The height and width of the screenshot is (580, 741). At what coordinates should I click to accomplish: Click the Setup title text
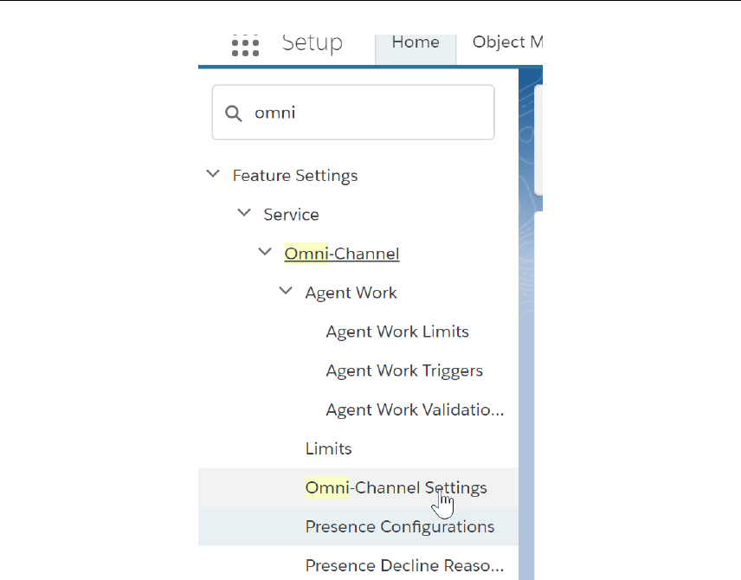312,43
